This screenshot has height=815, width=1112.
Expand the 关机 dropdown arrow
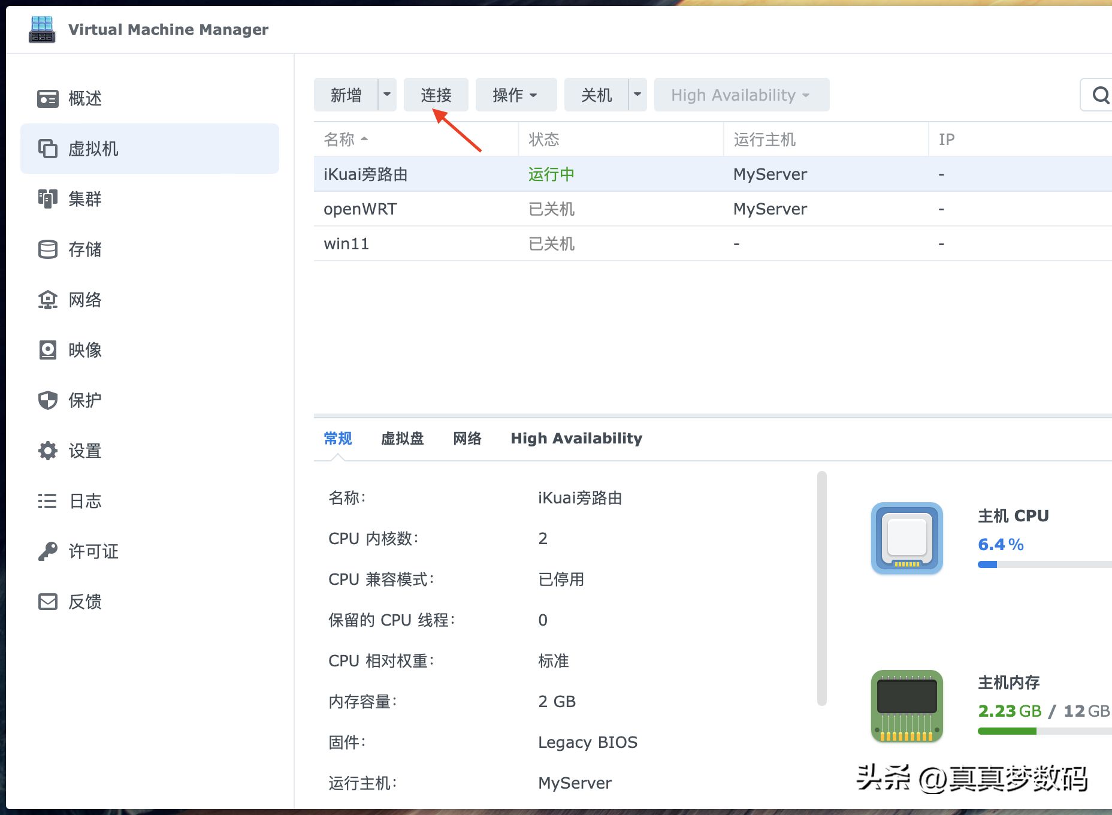pyautogui.click(x=638, y=95)
